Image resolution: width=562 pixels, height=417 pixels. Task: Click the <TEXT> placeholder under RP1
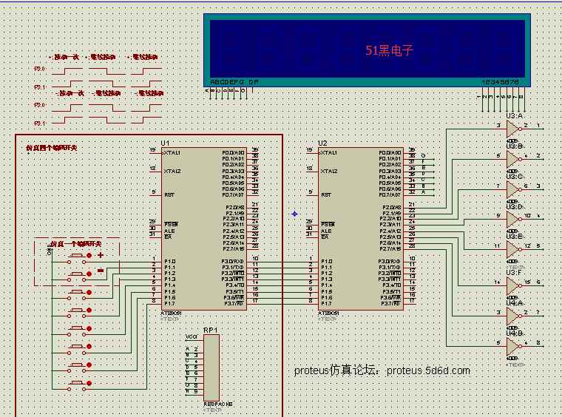212,410
